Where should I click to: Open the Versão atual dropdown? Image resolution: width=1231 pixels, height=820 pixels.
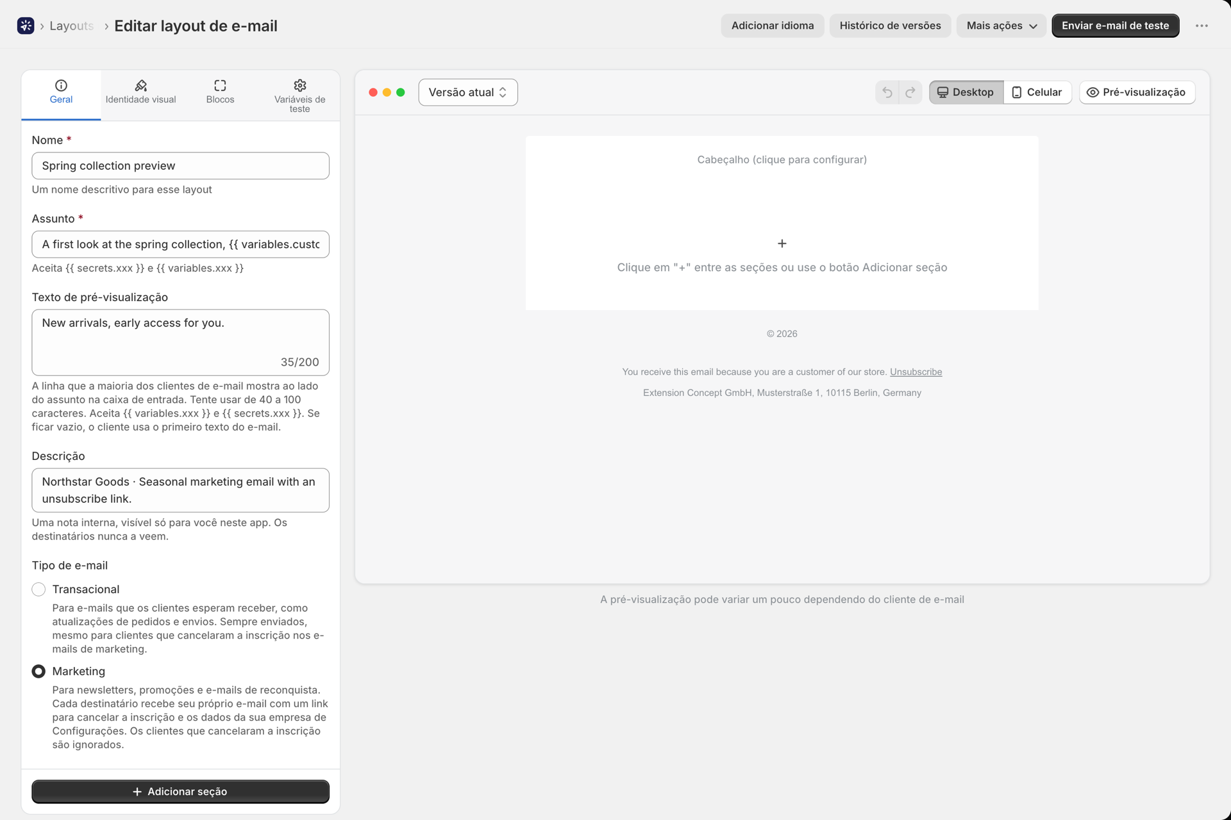468,92
